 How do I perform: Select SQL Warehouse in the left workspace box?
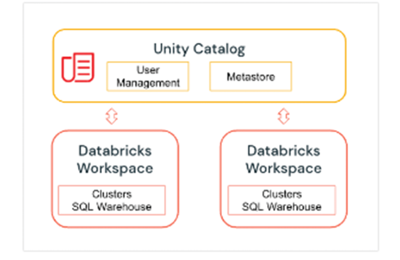coord(112,207)
